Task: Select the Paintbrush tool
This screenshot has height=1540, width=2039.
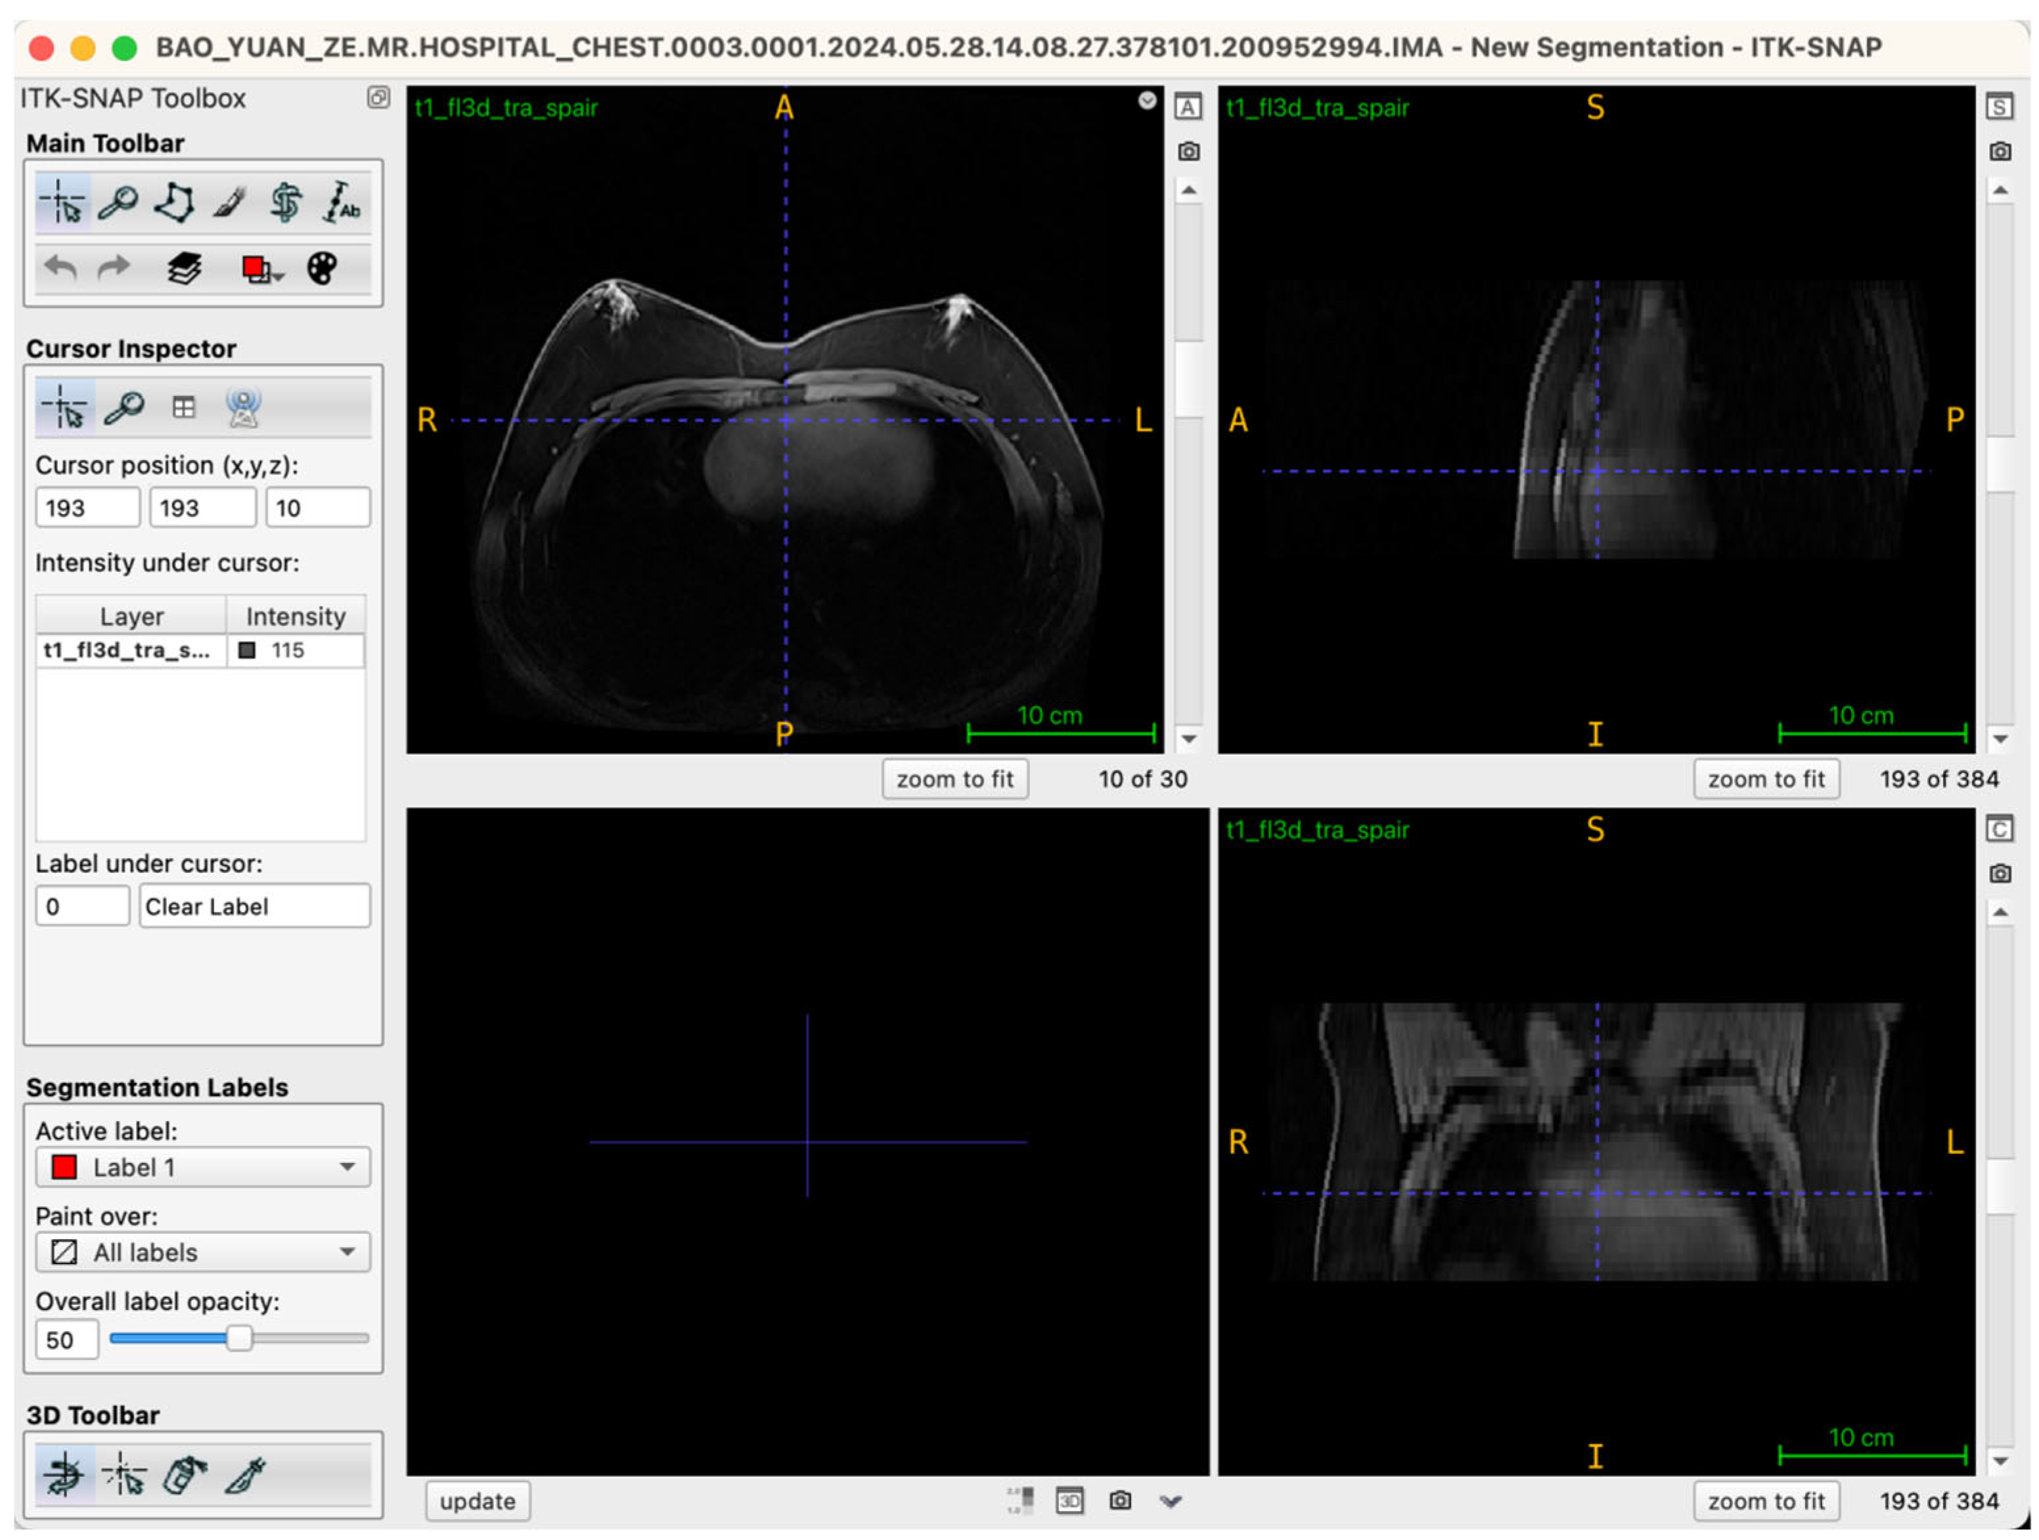Action: [x=229, y=202]
